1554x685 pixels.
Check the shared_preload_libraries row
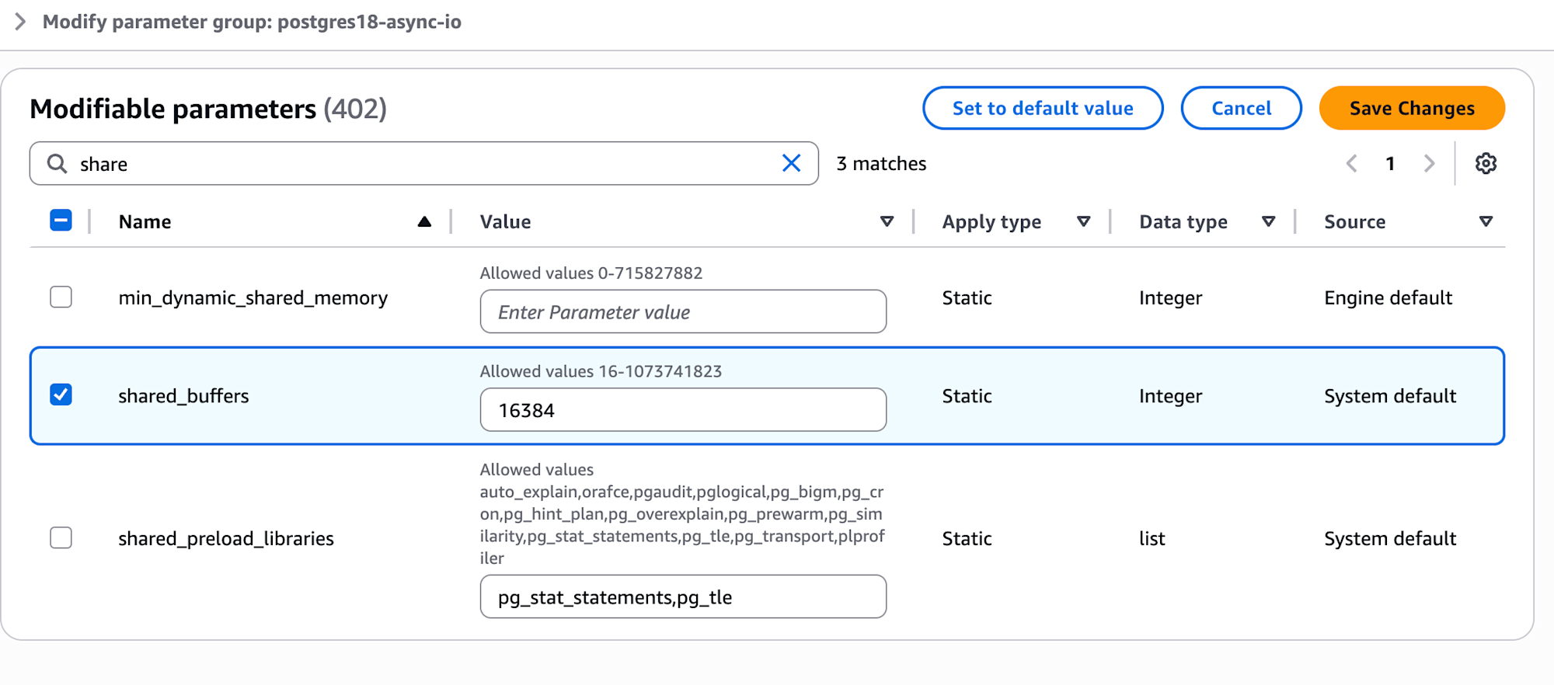click(61, 538)
